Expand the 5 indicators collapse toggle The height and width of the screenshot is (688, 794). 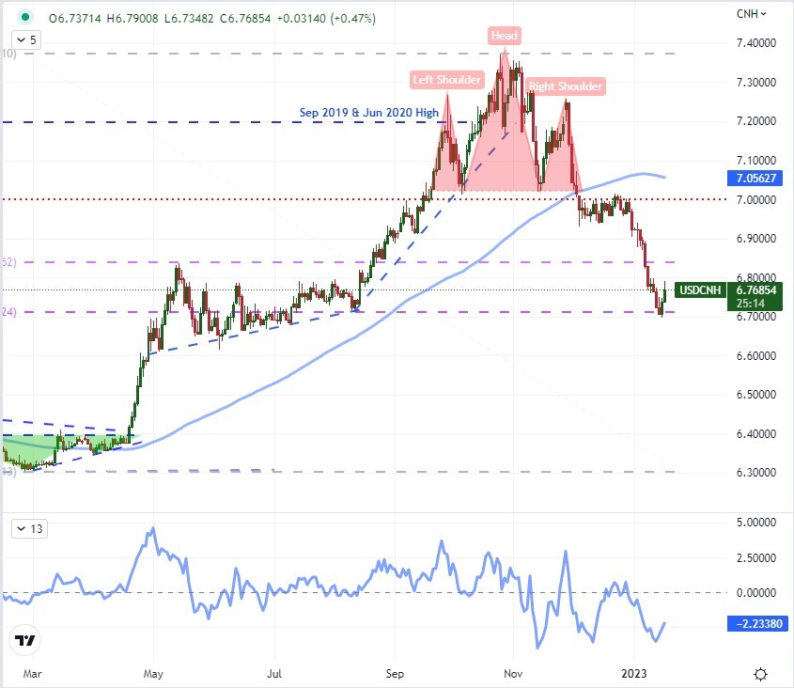pyautogui.click(x=27, y=40)
